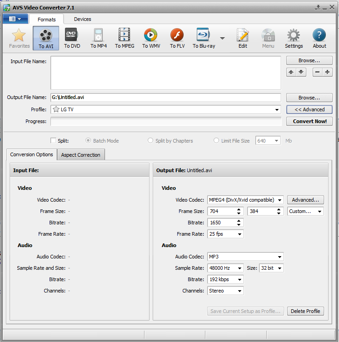Move input file up with arrow button

[291, 72]
